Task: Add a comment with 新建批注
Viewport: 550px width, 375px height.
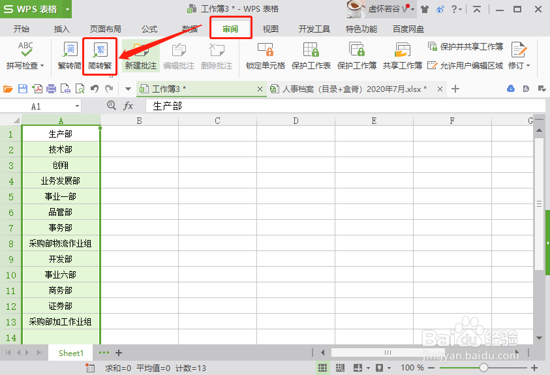Action: coord(141,55)
